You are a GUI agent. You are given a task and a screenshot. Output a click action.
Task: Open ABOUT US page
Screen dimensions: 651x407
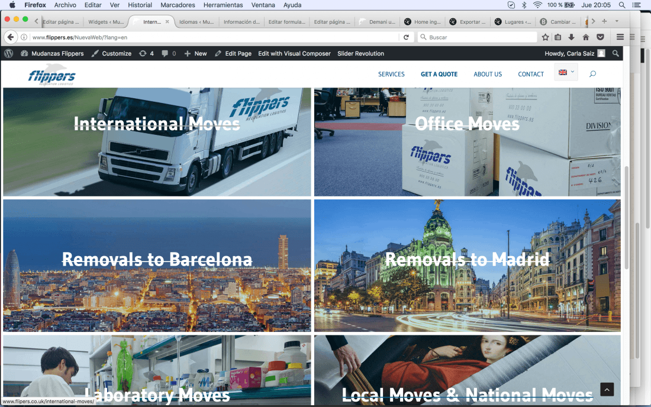488,74
